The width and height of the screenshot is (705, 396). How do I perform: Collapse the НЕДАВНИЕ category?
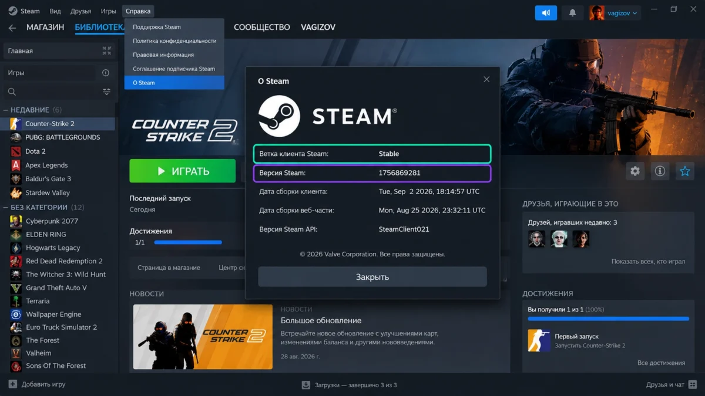click(6, 110)
